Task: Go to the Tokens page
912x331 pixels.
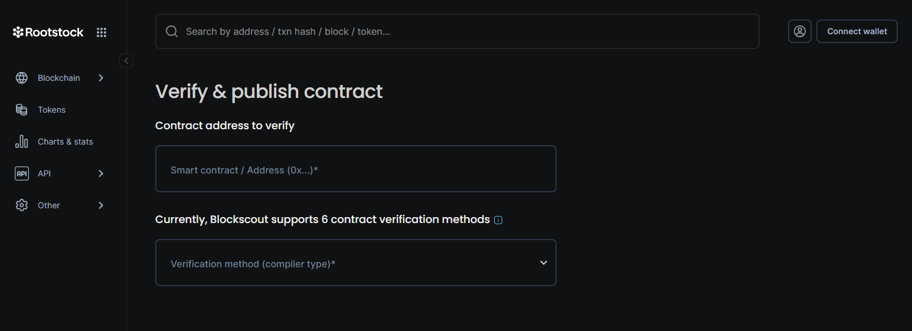Action: tap(51, 110)
